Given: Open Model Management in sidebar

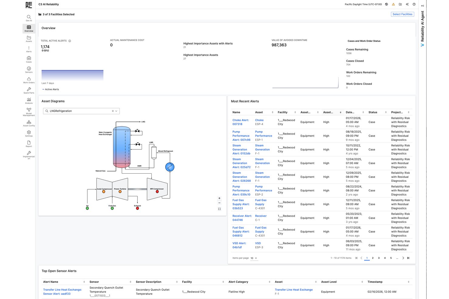Looking at the screenshot, I should click(29, 112).
